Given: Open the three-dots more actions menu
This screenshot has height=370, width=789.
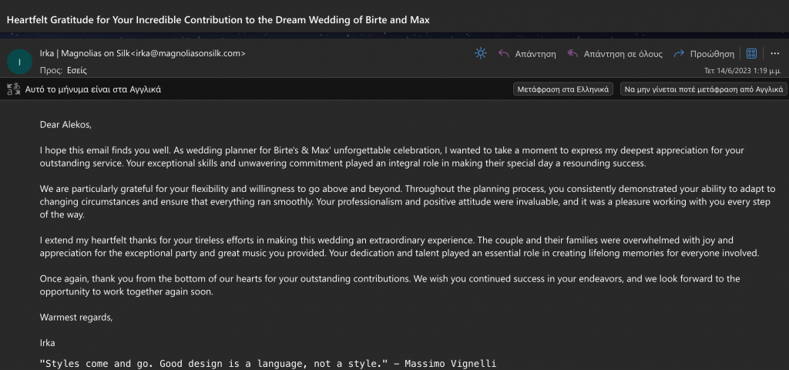Looking at the screenshot, I should coord(774,53).
